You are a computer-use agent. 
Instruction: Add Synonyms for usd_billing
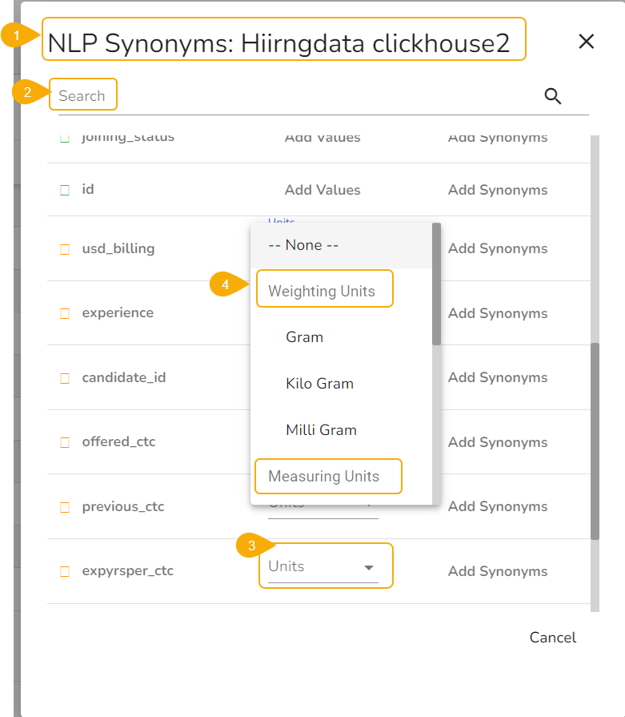[498, 248]
